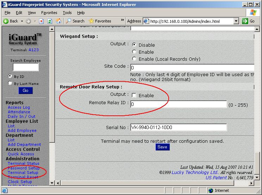Screen dimensions: 262x195
Task: Open the Tools menu
Action: click(x=67, y=13)
